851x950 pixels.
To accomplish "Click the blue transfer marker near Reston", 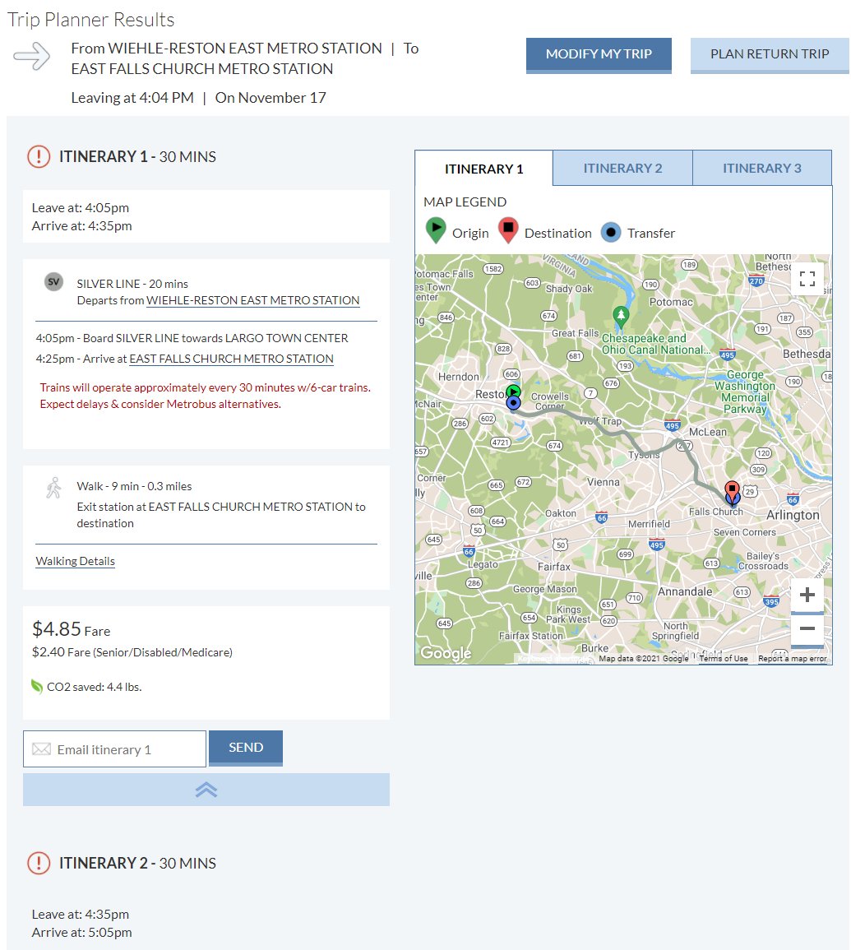I will coord(514,403).
